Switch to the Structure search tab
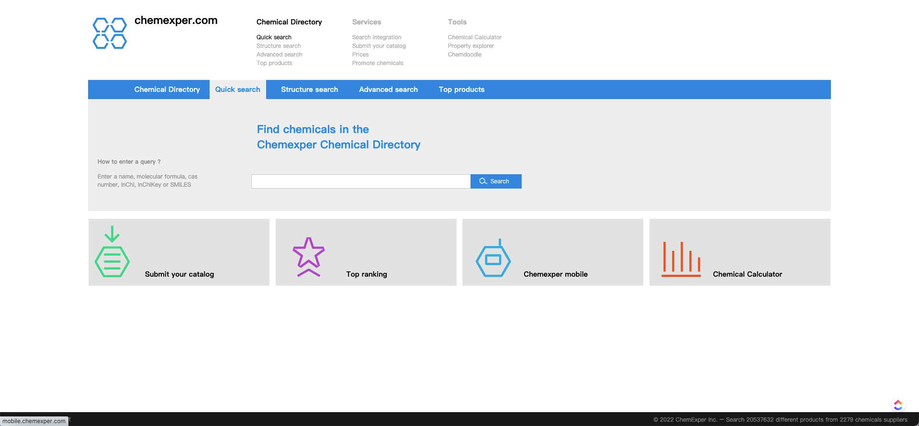919x426 pixels. [310, 90]
